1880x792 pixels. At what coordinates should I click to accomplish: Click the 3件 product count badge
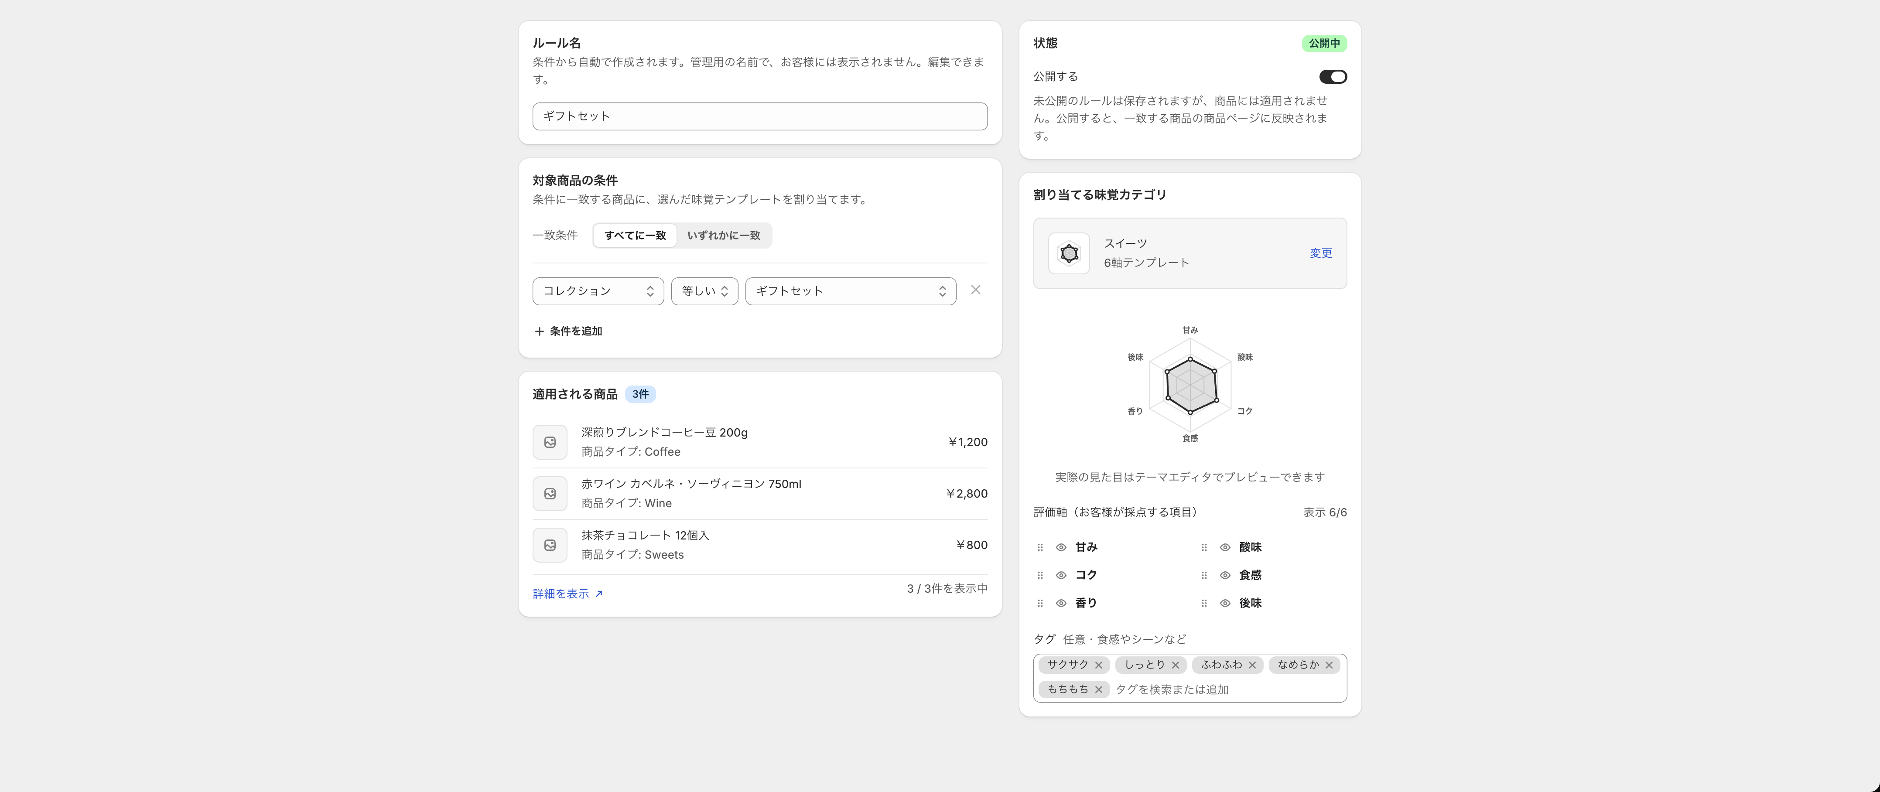(x=640, y=394)
